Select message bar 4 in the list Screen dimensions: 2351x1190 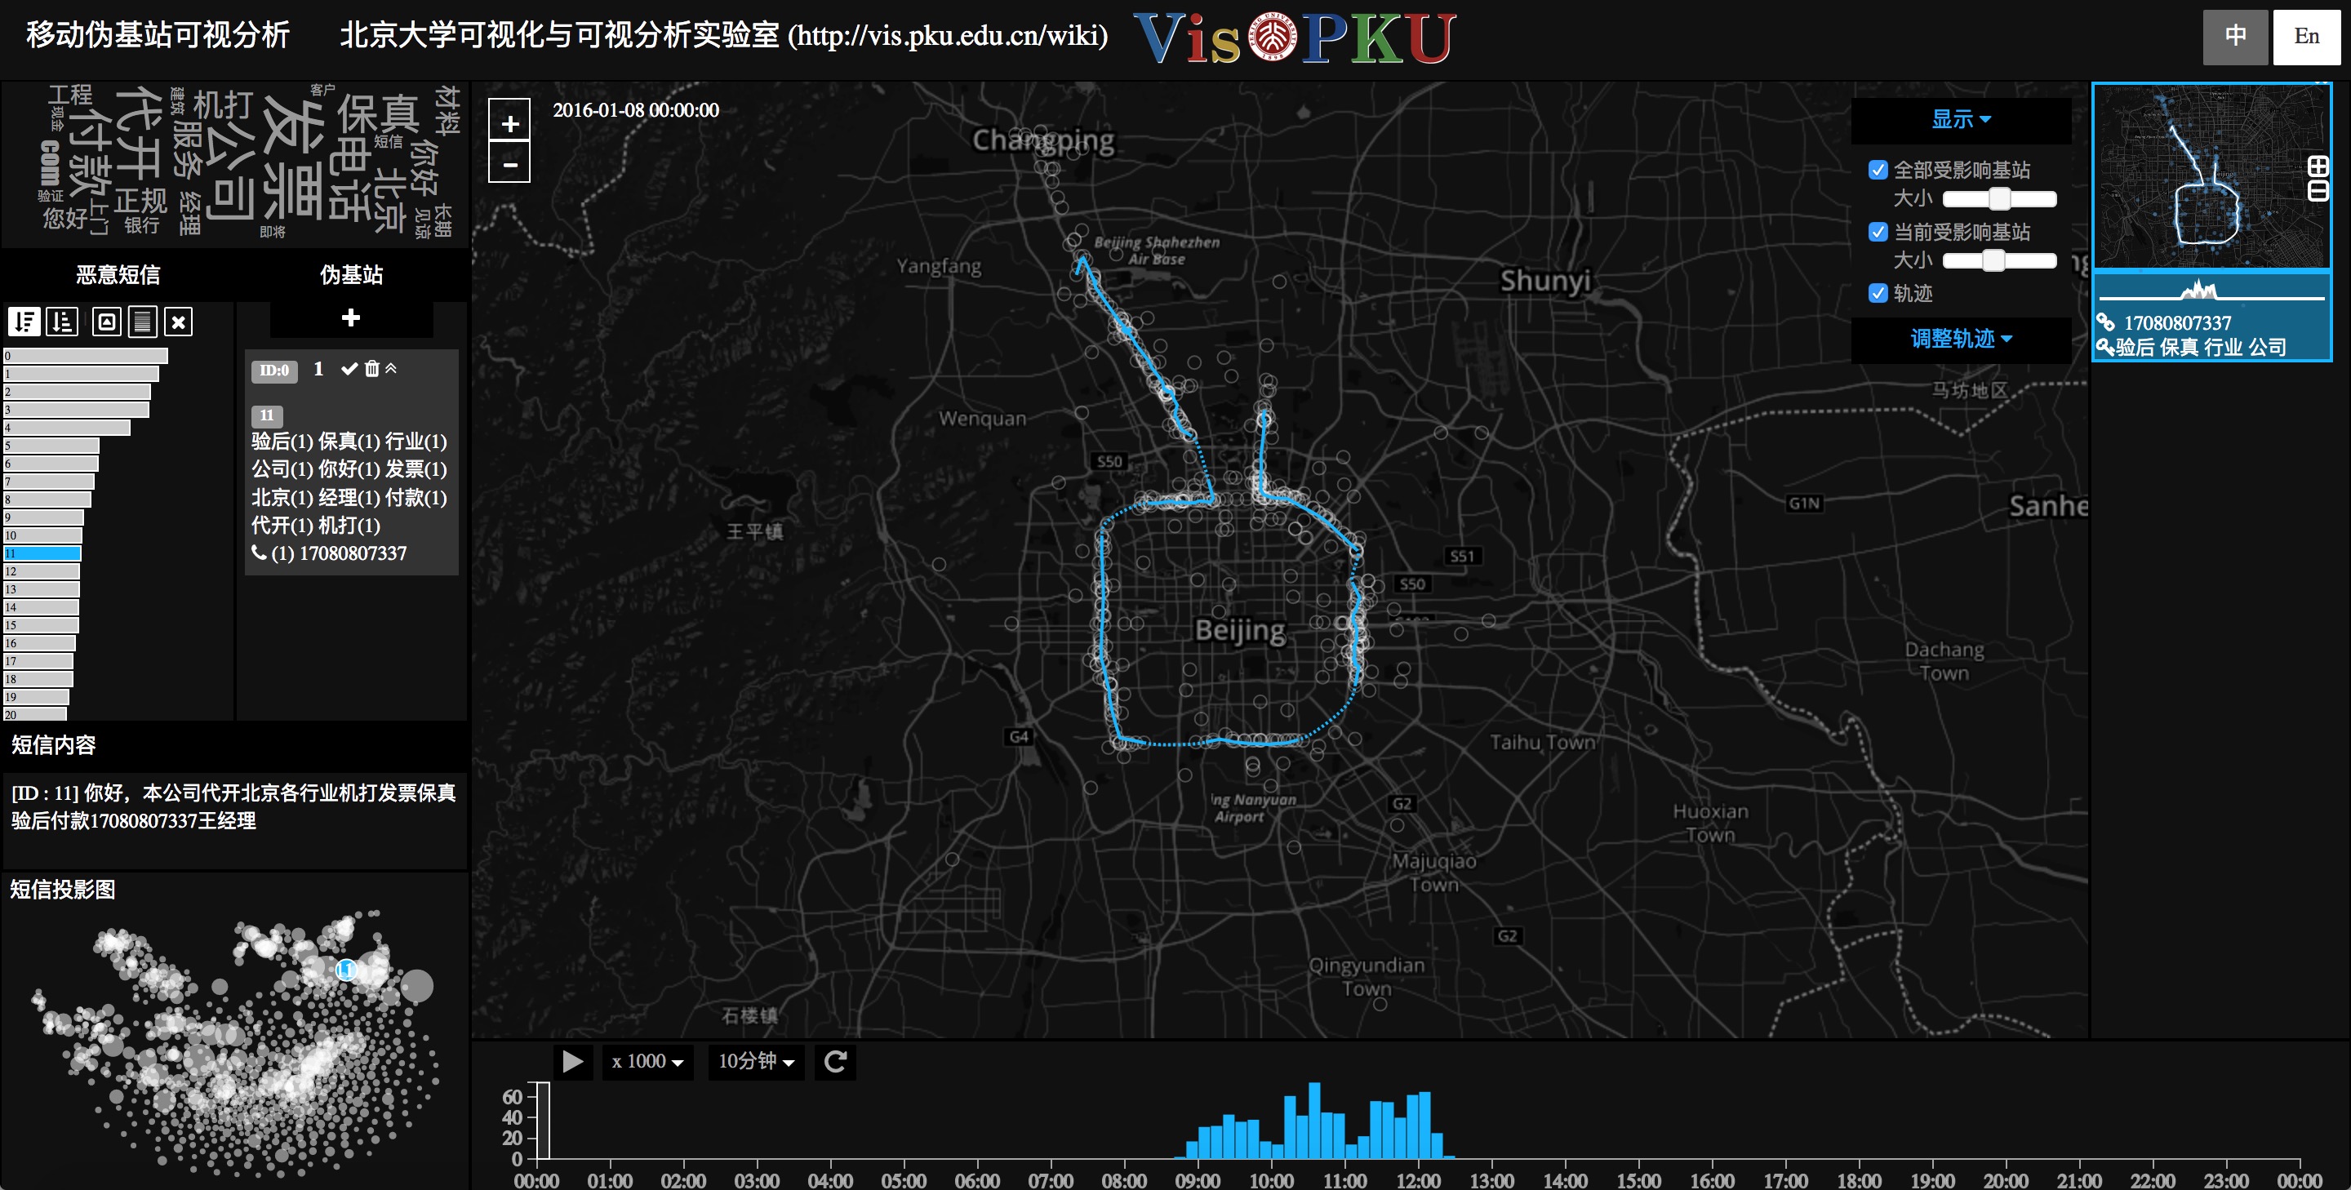pyautogui.click(x=67, y=428)
